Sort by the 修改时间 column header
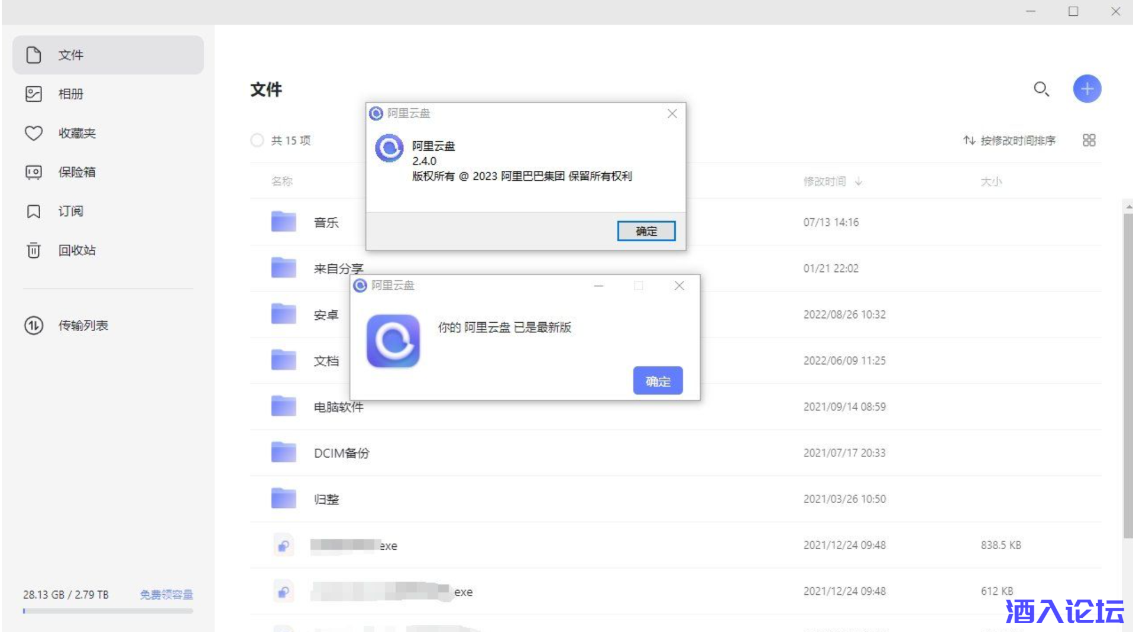The image size is (1133, 632). [833, 182]
